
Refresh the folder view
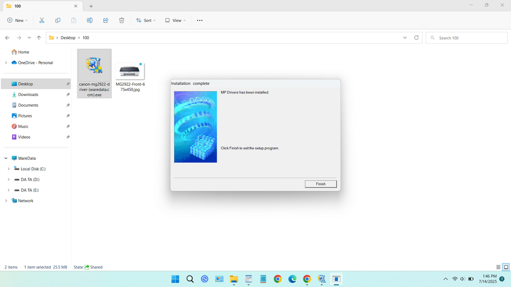[x=416, y=38]
